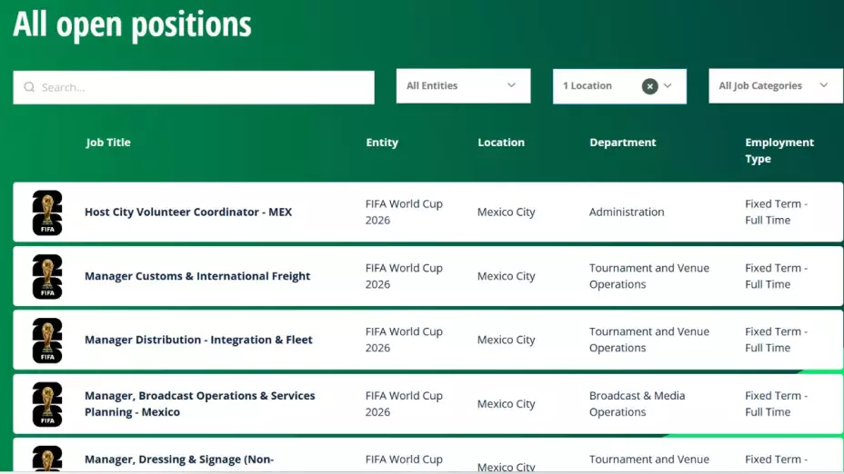Click FIFA 26 logo beside Broadcast Operations manager
844x474 pixels.
(47, 404)
